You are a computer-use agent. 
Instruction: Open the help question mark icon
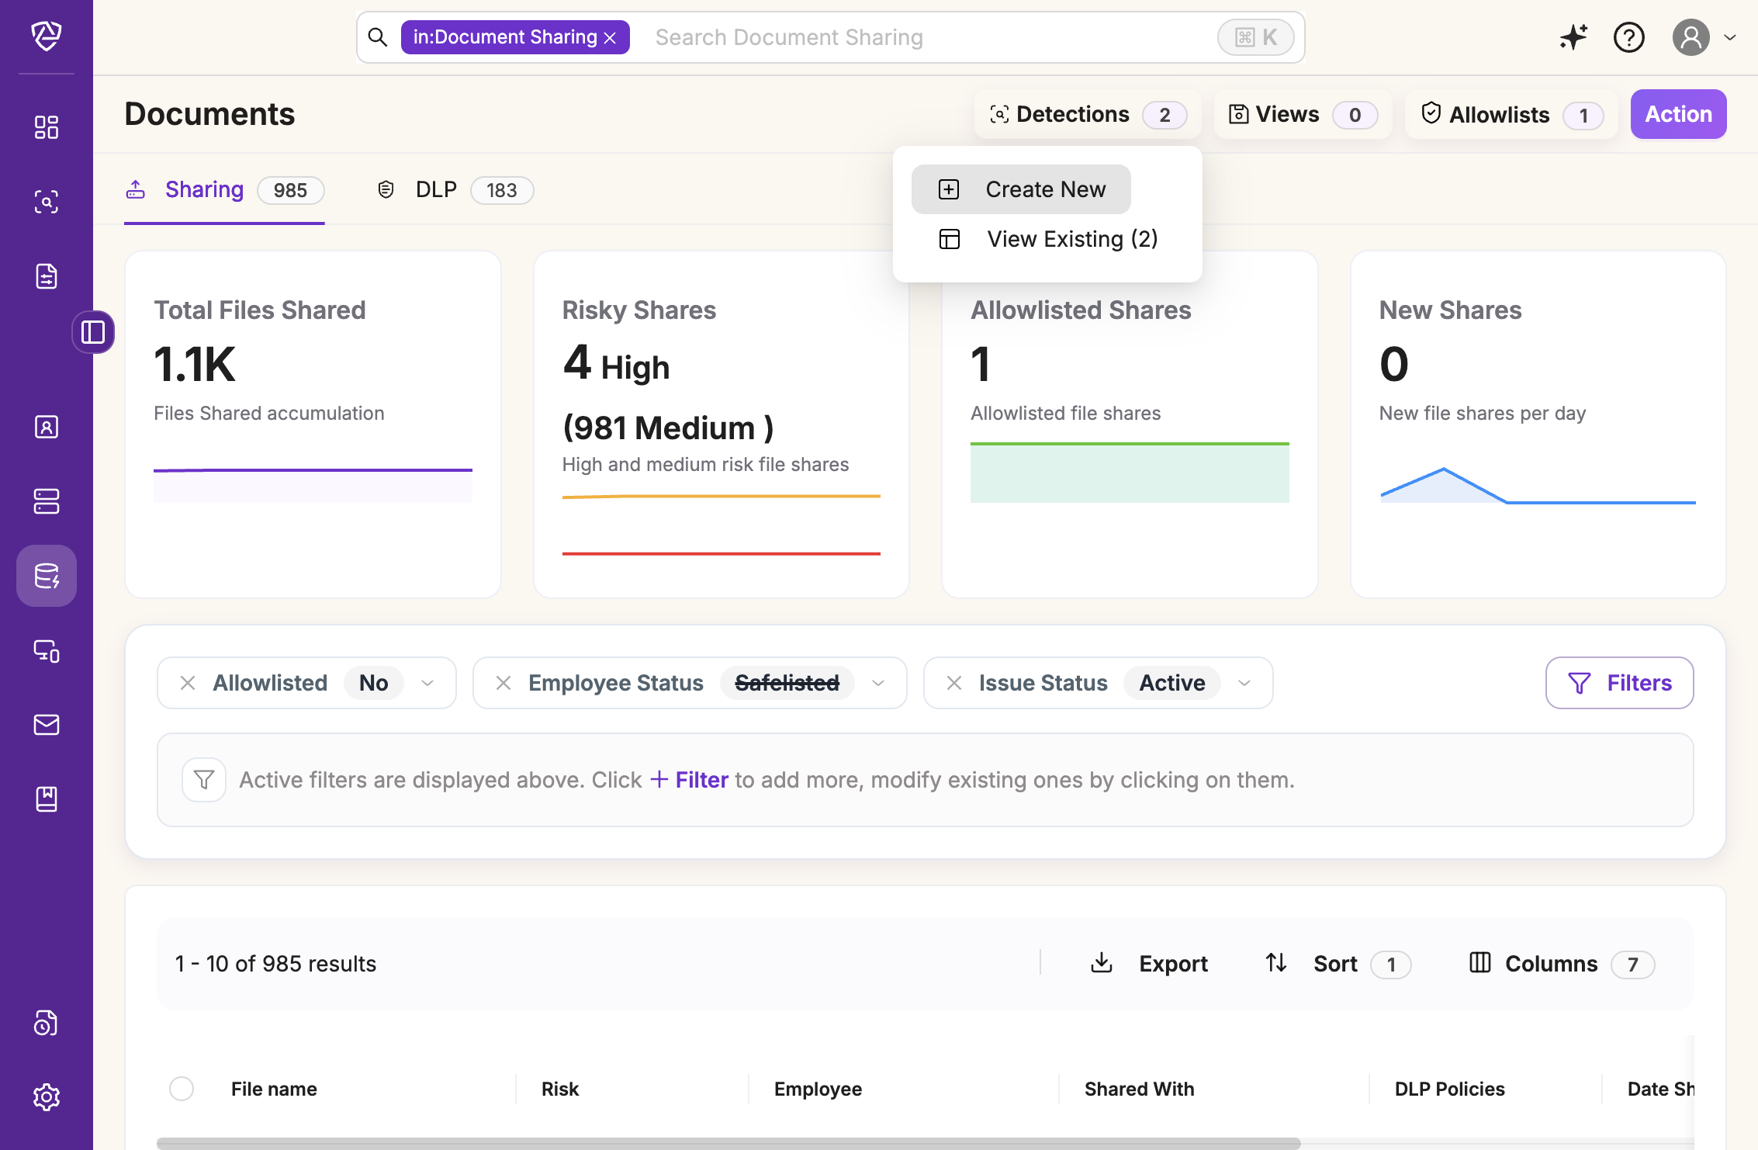click(1628, 37)
